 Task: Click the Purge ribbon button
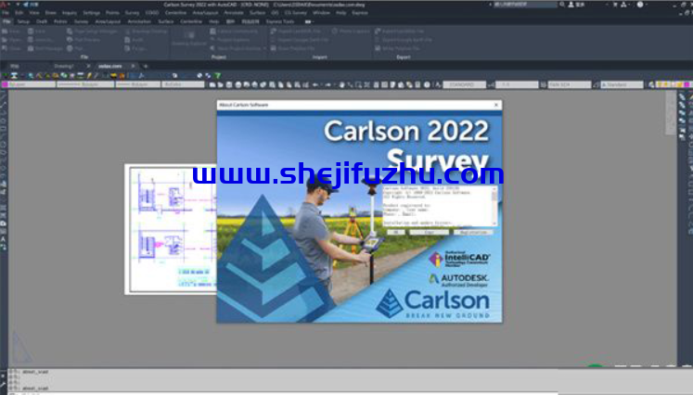(135, 48)
